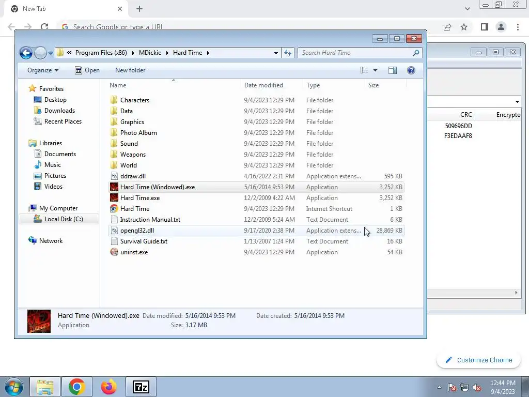Toggle the preview pane icon
Screen dimensions: 529x397
(393, 70)
